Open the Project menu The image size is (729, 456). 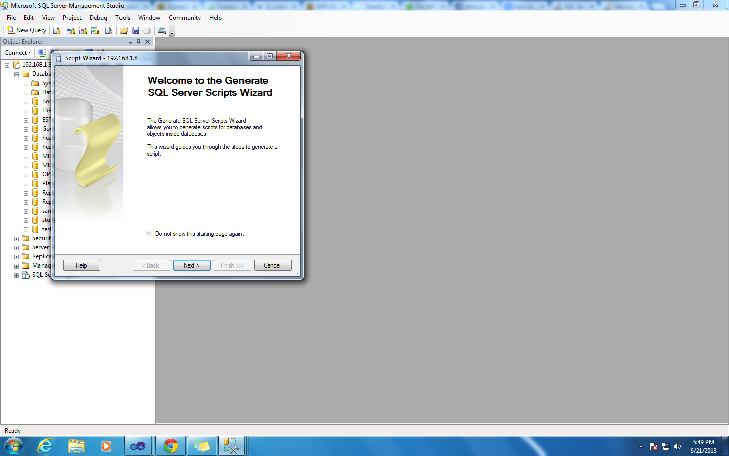[72, 18]
